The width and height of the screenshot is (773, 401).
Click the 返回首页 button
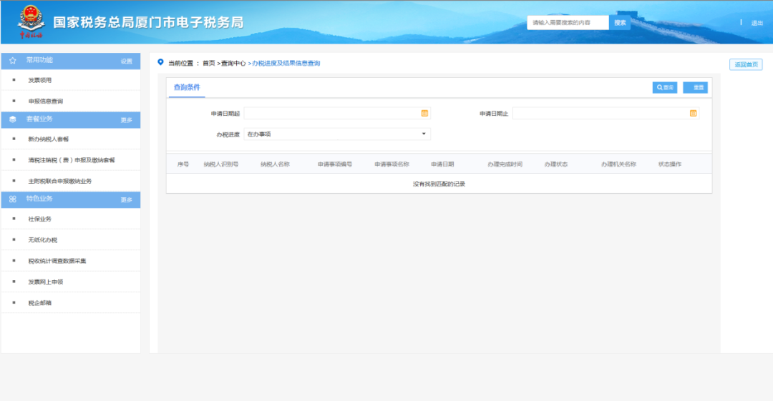746,64
